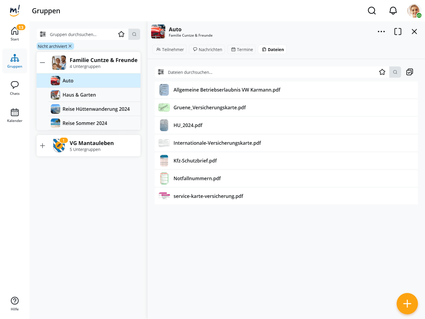
Task: Expand VG Mantauleben group
Action: pos(42,146)
